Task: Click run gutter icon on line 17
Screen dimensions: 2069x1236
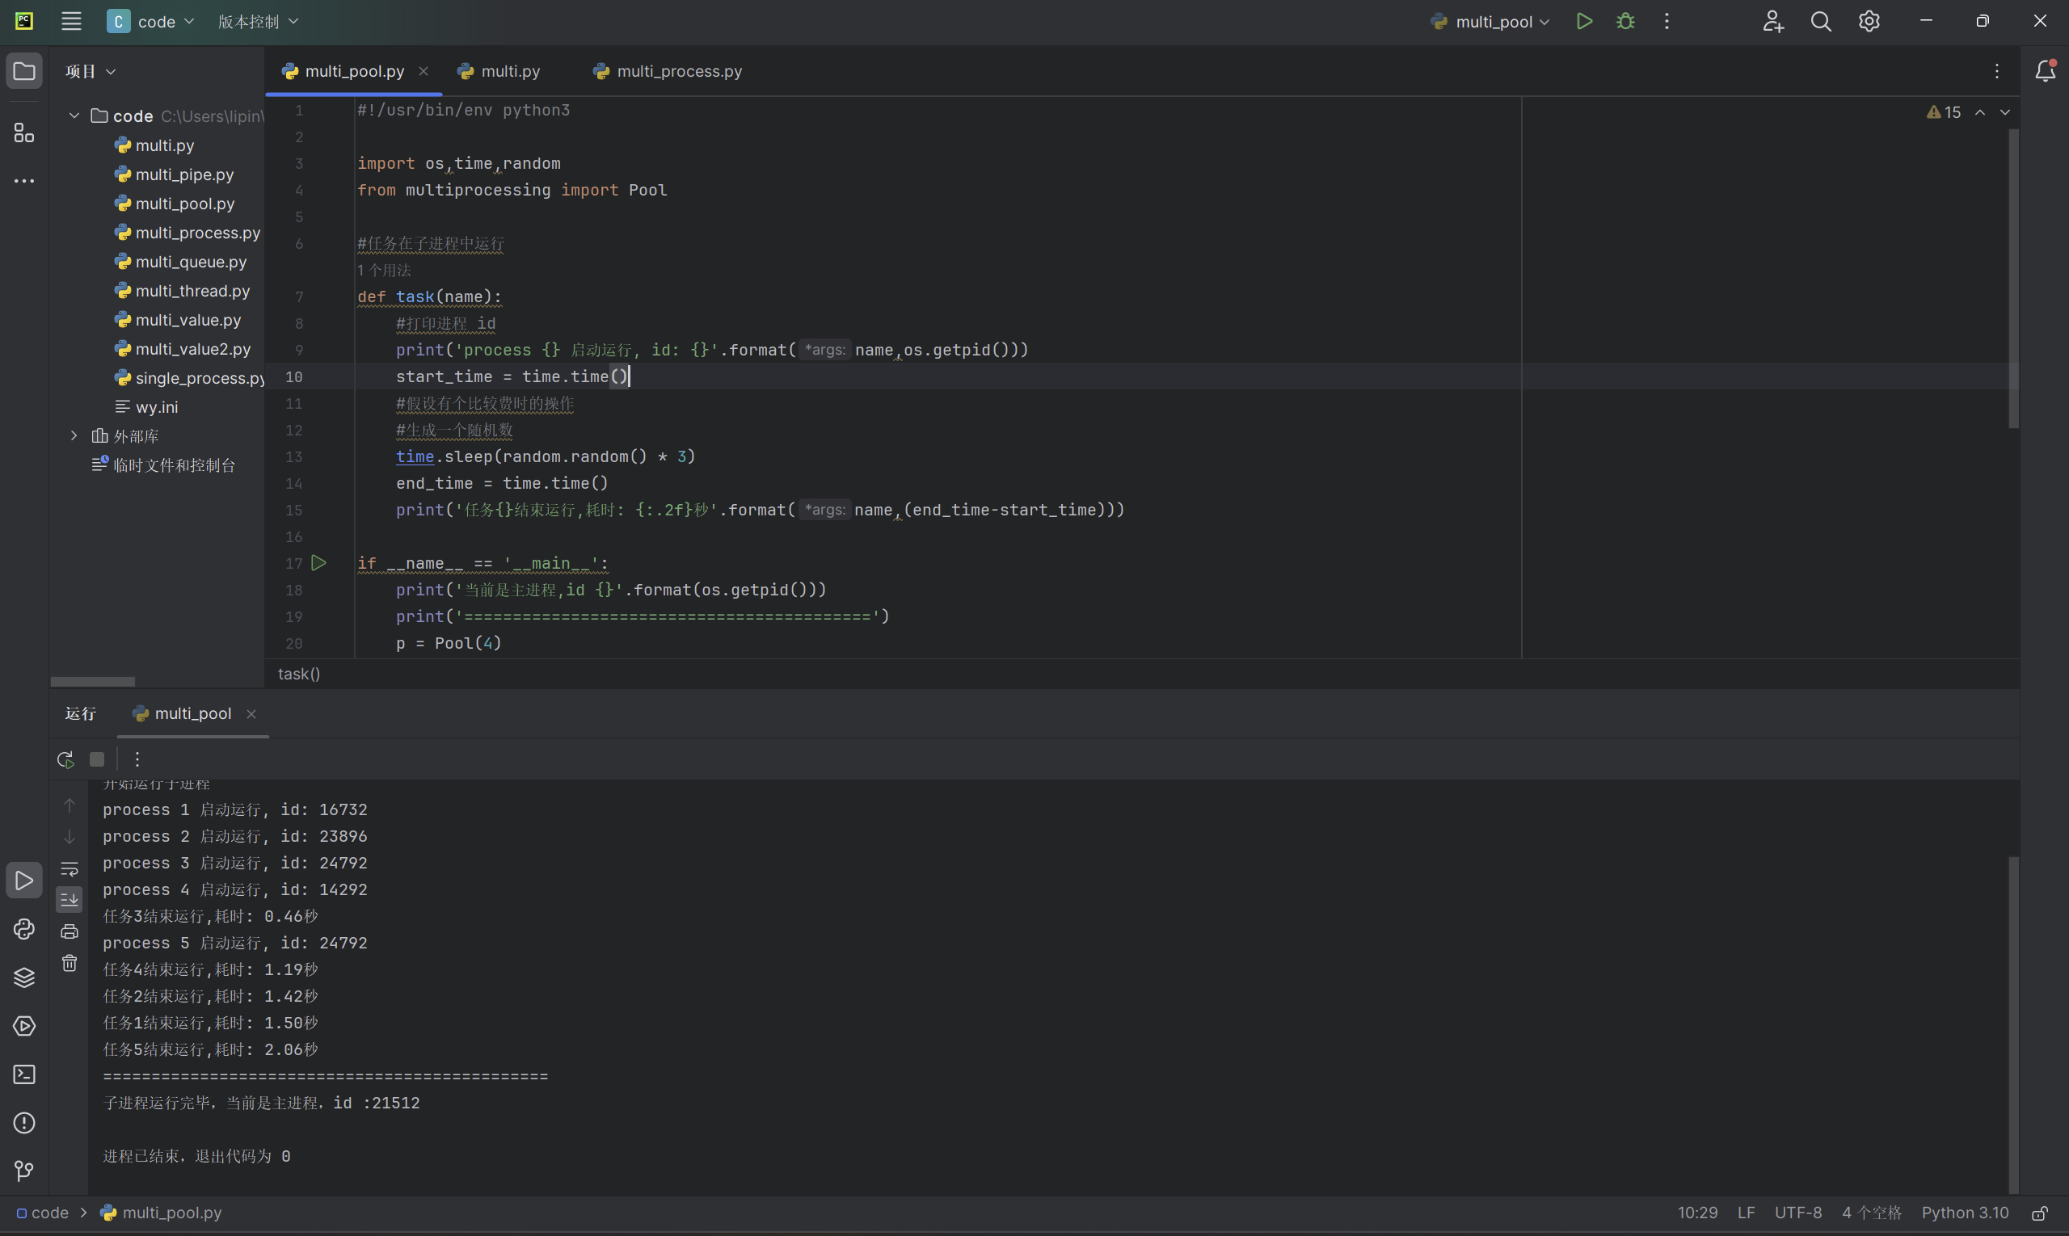Action: tap(318, 563)
